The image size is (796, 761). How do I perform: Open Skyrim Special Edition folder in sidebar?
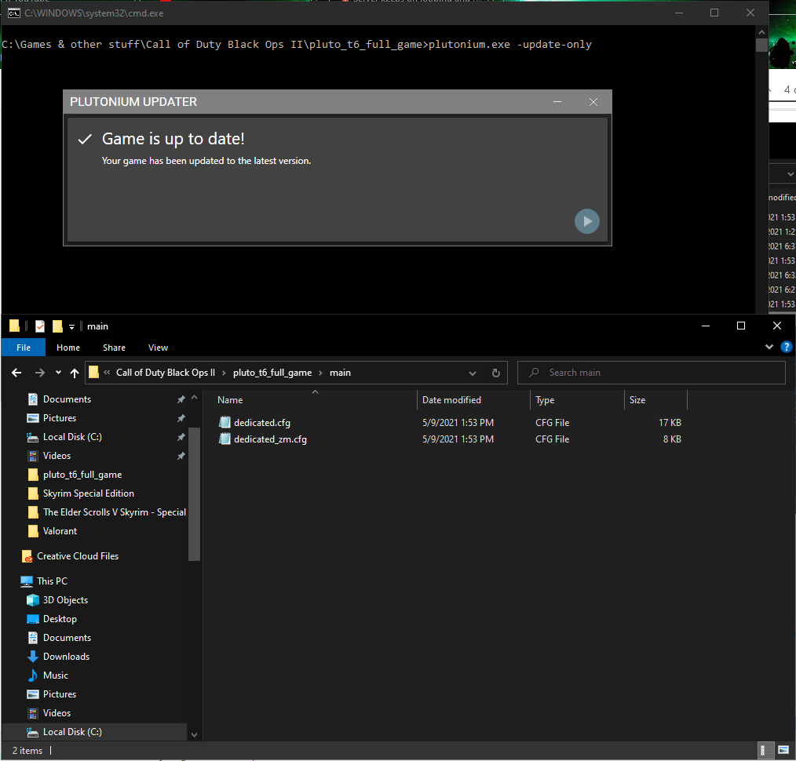89,493
